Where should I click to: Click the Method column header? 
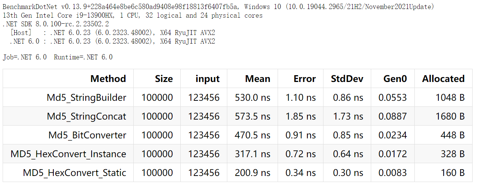click(x=108, y=79)
